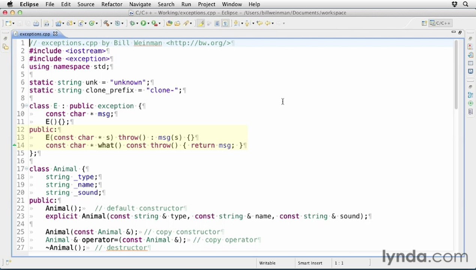
Task: Open the External Tools dropdown arrow
Action: coord(160,24)
